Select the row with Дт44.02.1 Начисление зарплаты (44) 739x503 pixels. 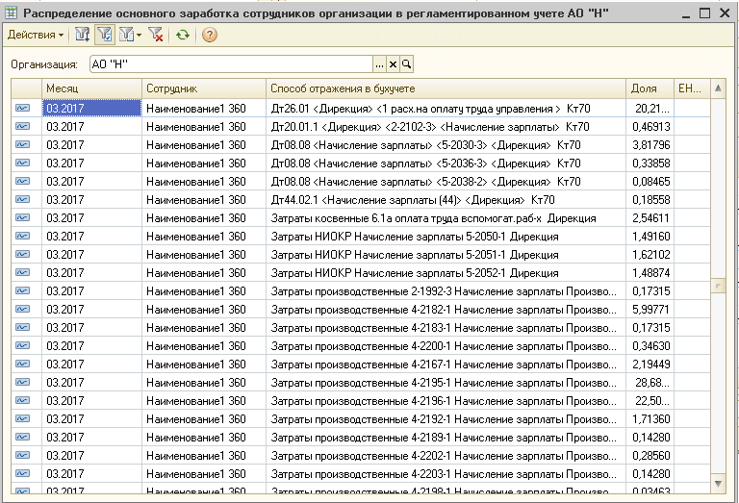tap(361, 200)
